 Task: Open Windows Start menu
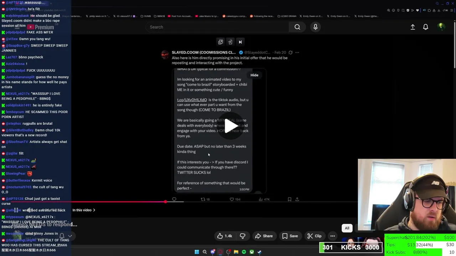[197, 252]
